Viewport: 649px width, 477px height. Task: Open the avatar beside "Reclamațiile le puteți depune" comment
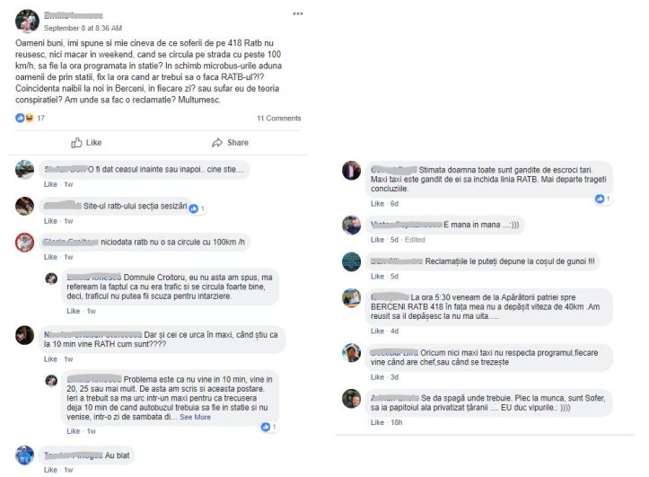coord(351,261)
